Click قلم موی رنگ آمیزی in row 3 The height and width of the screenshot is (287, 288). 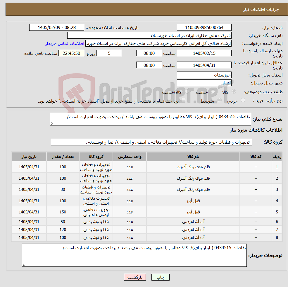pos(193,190)
